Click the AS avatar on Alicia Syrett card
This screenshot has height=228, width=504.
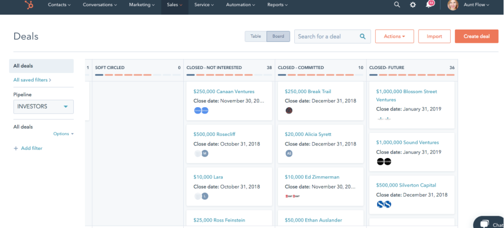coord(289,153)
